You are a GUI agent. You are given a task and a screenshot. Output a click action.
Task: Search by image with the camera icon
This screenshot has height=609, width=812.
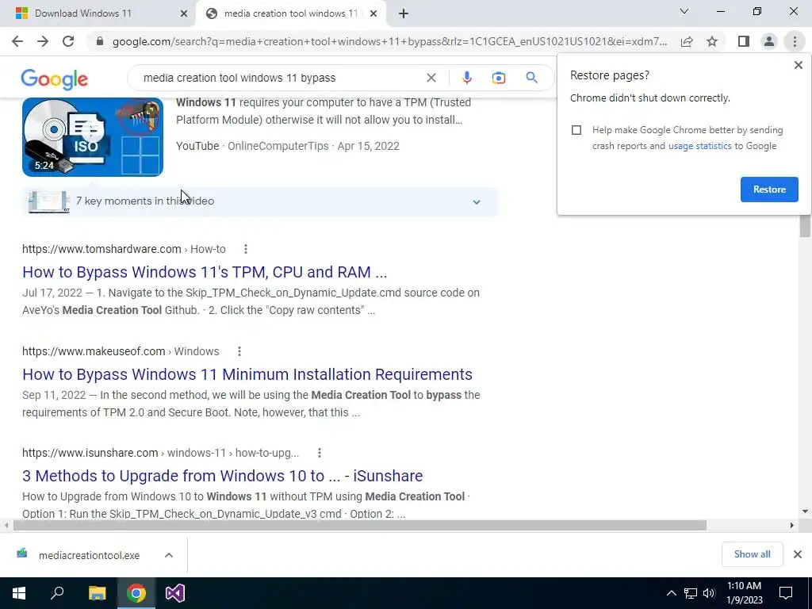498,78
